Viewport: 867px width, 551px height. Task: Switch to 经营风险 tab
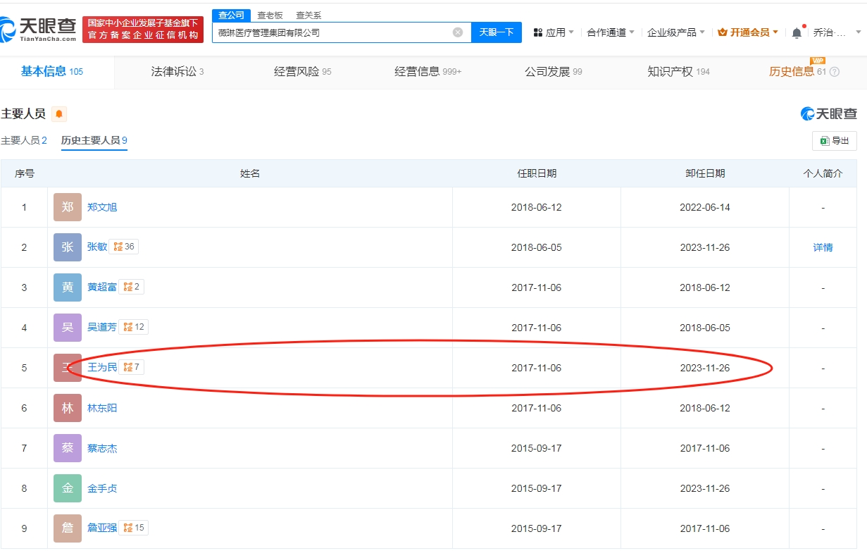click(303, 72)
